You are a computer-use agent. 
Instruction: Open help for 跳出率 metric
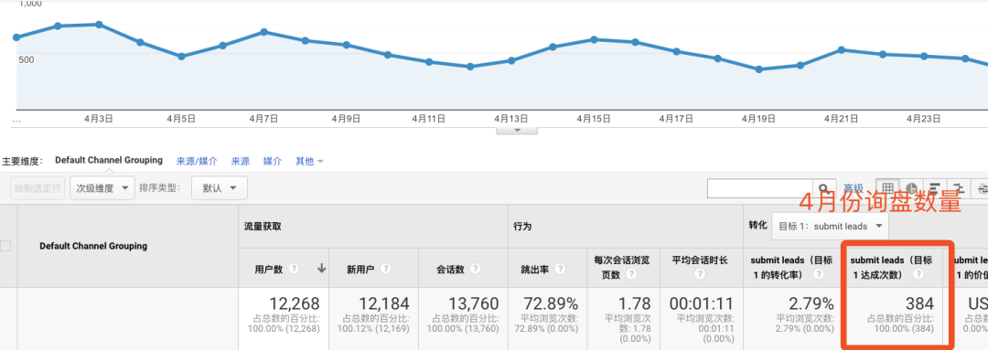tap(560, 269)
